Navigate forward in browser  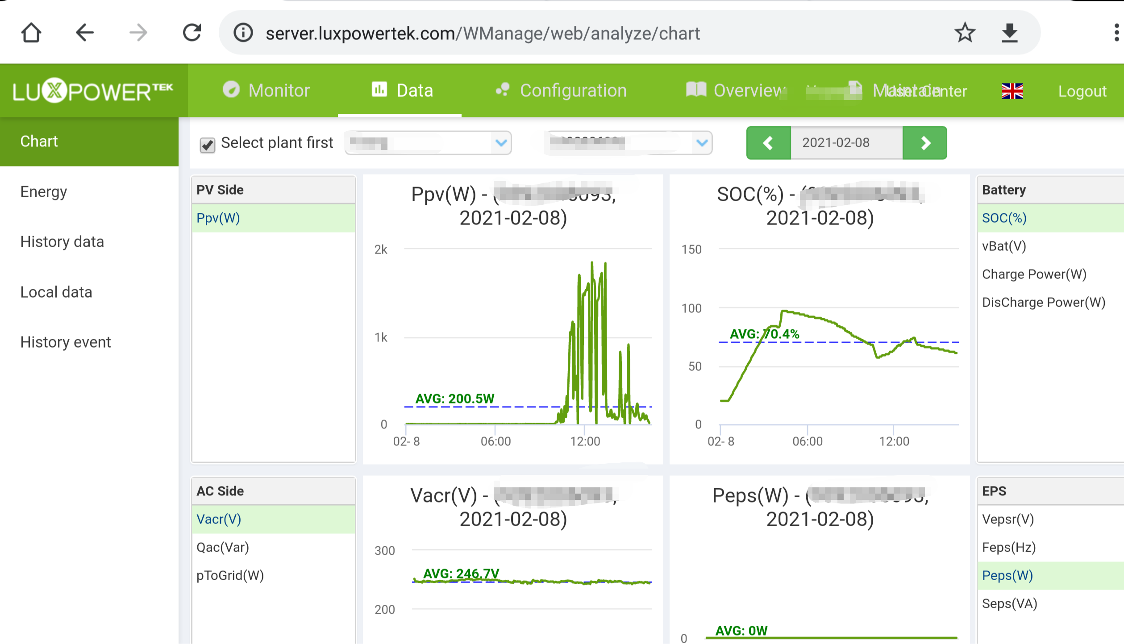coord(138,33)
